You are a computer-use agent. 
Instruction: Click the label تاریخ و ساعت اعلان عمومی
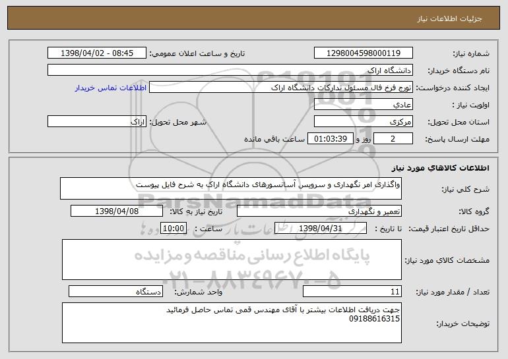coord(197,53)
